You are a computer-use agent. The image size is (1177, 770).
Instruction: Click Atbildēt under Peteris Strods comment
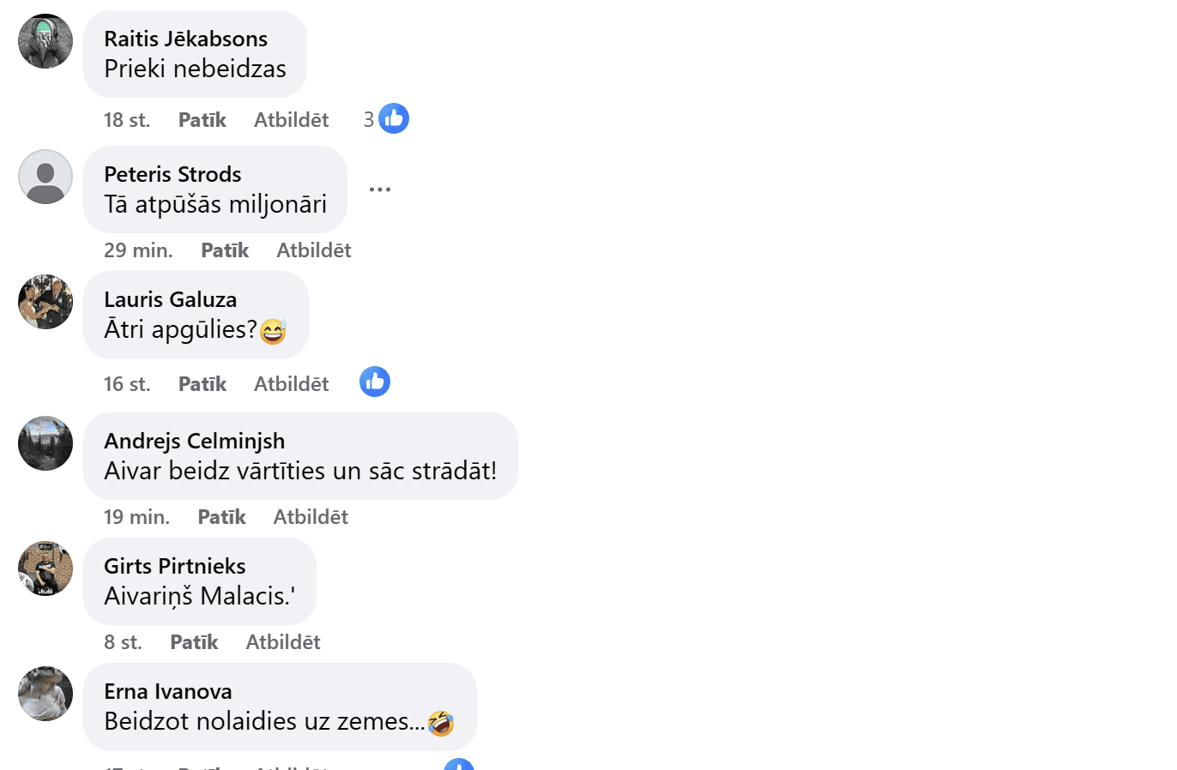[314, 250]
